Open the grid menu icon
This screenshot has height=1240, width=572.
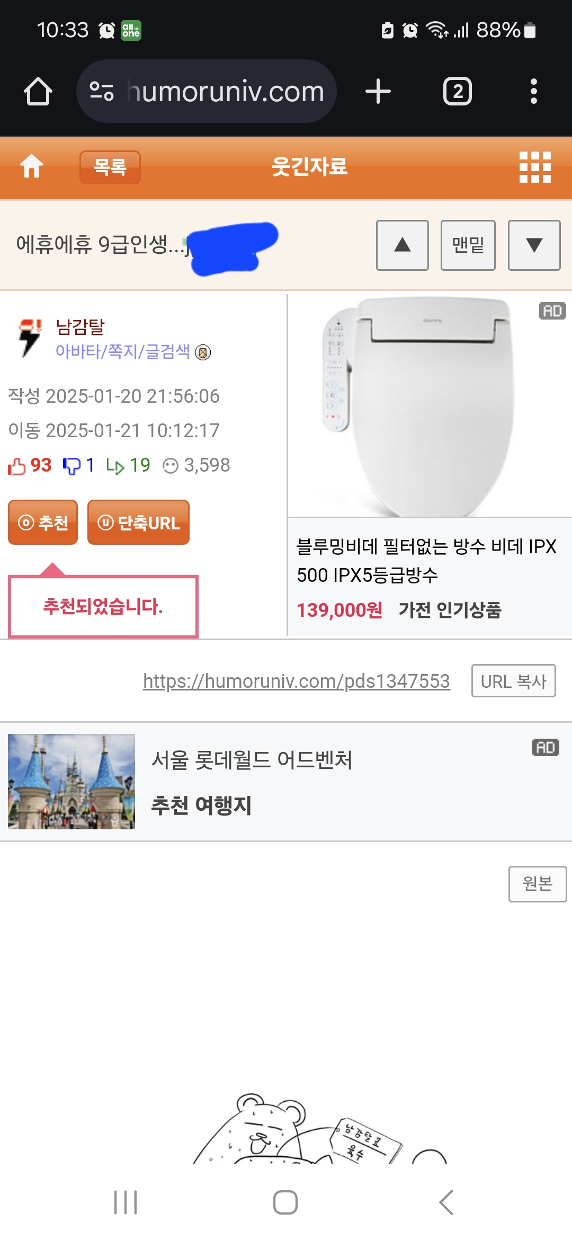click(535, 167)
